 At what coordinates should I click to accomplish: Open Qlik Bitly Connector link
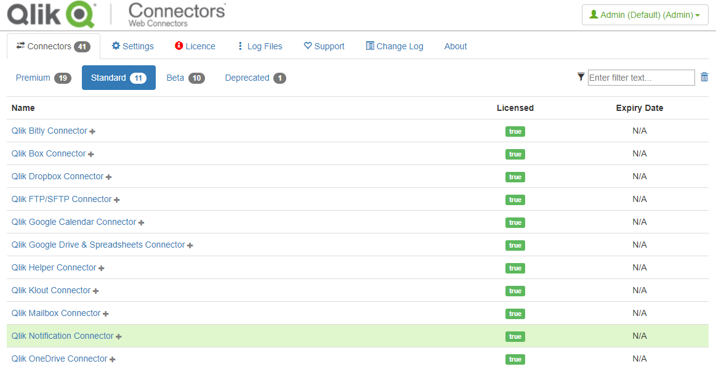[x=49, y=131]
